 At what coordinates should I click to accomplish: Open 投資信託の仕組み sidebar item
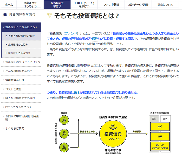22,45
